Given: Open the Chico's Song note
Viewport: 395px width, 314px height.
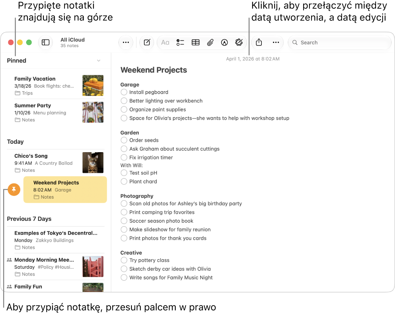Looking at the screenshot, I should [56, 163].
